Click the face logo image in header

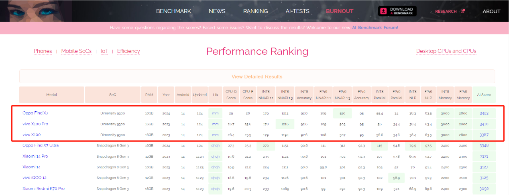(x=36, y=11)
